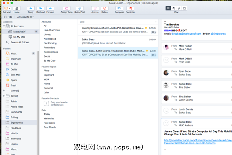This screenshot has height=155, width=232.
Task: Expand message from Tina Sieber
Action: pyautogui.click(x=197, y=98)
